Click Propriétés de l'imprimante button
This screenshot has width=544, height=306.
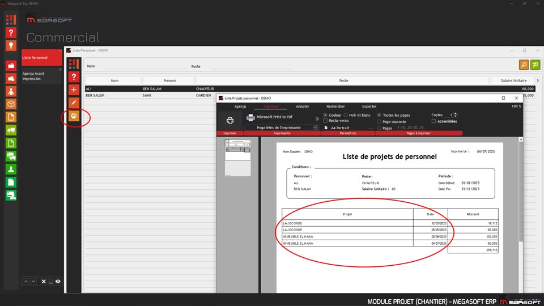point(278,127)
